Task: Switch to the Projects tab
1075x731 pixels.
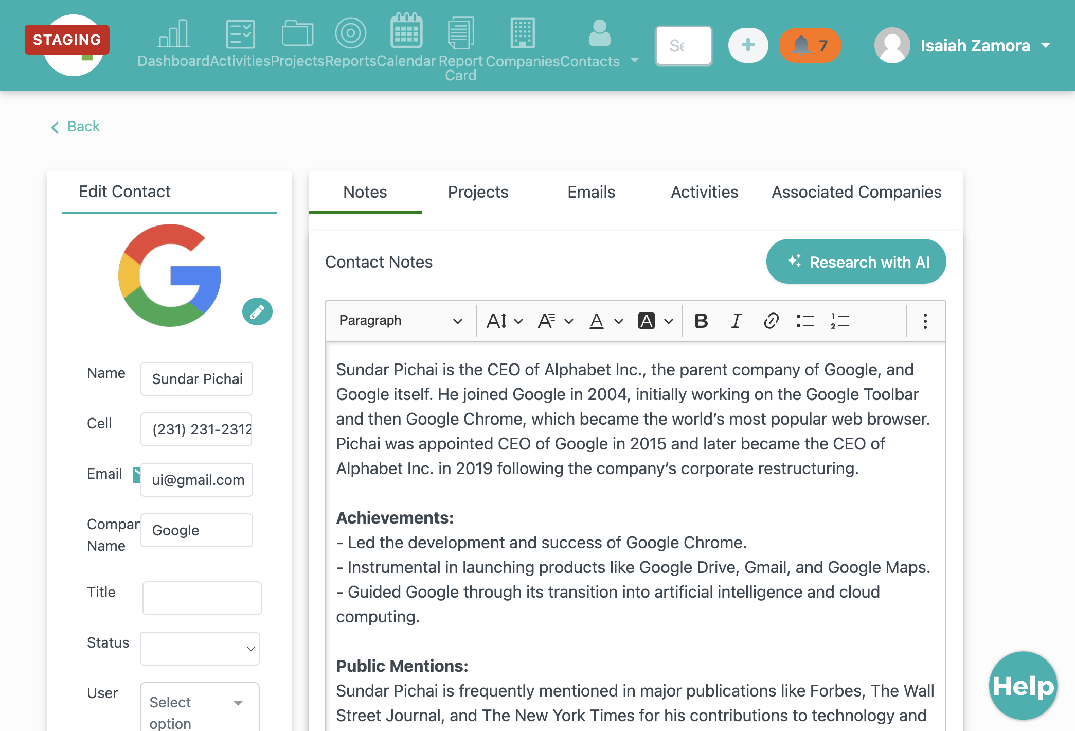Action: coord(478,192)
